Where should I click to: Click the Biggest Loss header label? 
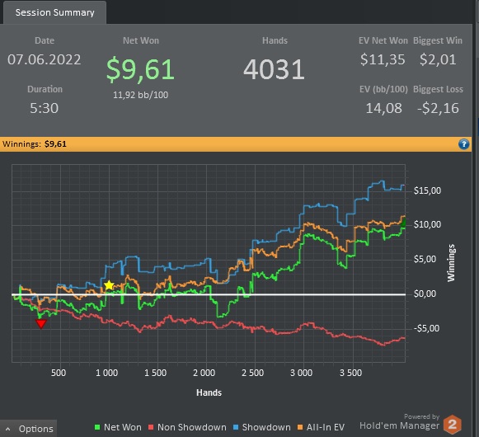click(438, 89)
